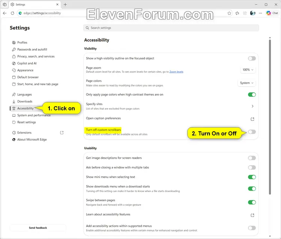The height and width of the screenshot is (239, 281).
Task: Click the Zoom levels link
Action: [176, 72]
